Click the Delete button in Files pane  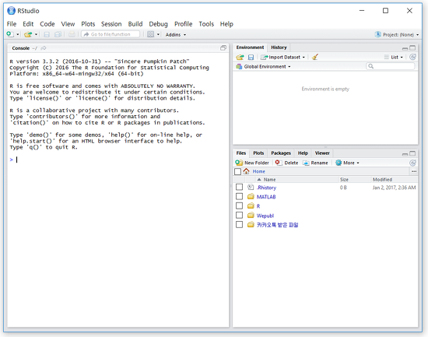click(x=286, y=163)
